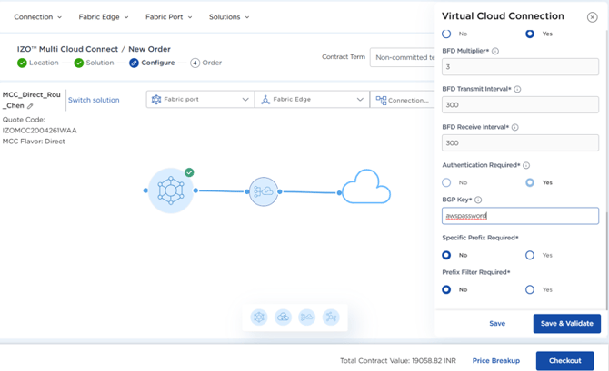
Task: Click the info icon next to BFD Receive Interval
Action: (x=515, y=127)
